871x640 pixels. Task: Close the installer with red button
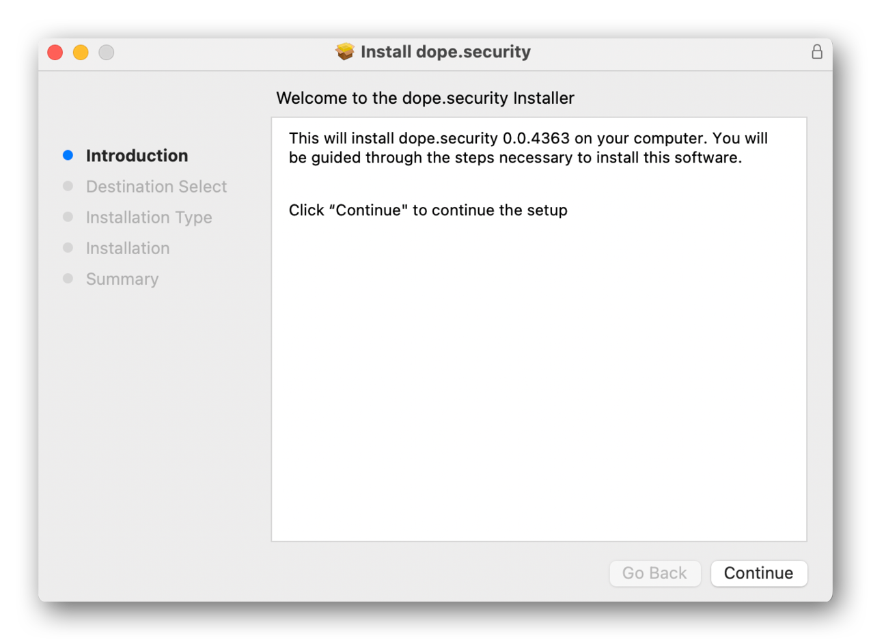click(x=55, y=53)
